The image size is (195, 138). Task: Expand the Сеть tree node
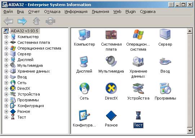click(x=6, y=83)
